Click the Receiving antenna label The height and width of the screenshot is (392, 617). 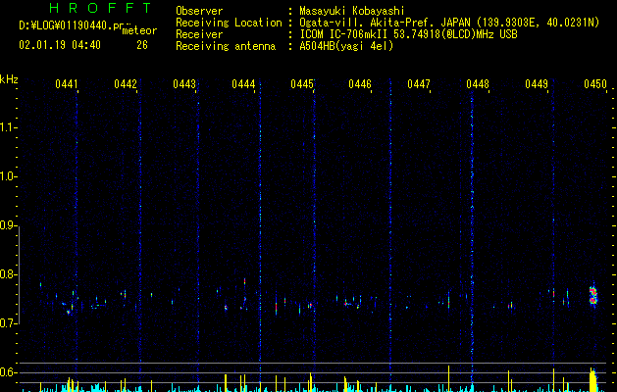tap(226, 46)
